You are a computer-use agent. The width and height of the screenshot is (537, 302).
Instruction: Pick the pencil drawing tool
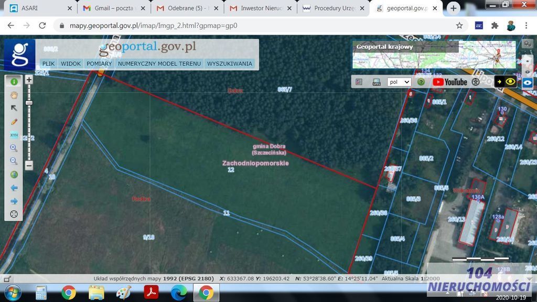pos(14,122)
